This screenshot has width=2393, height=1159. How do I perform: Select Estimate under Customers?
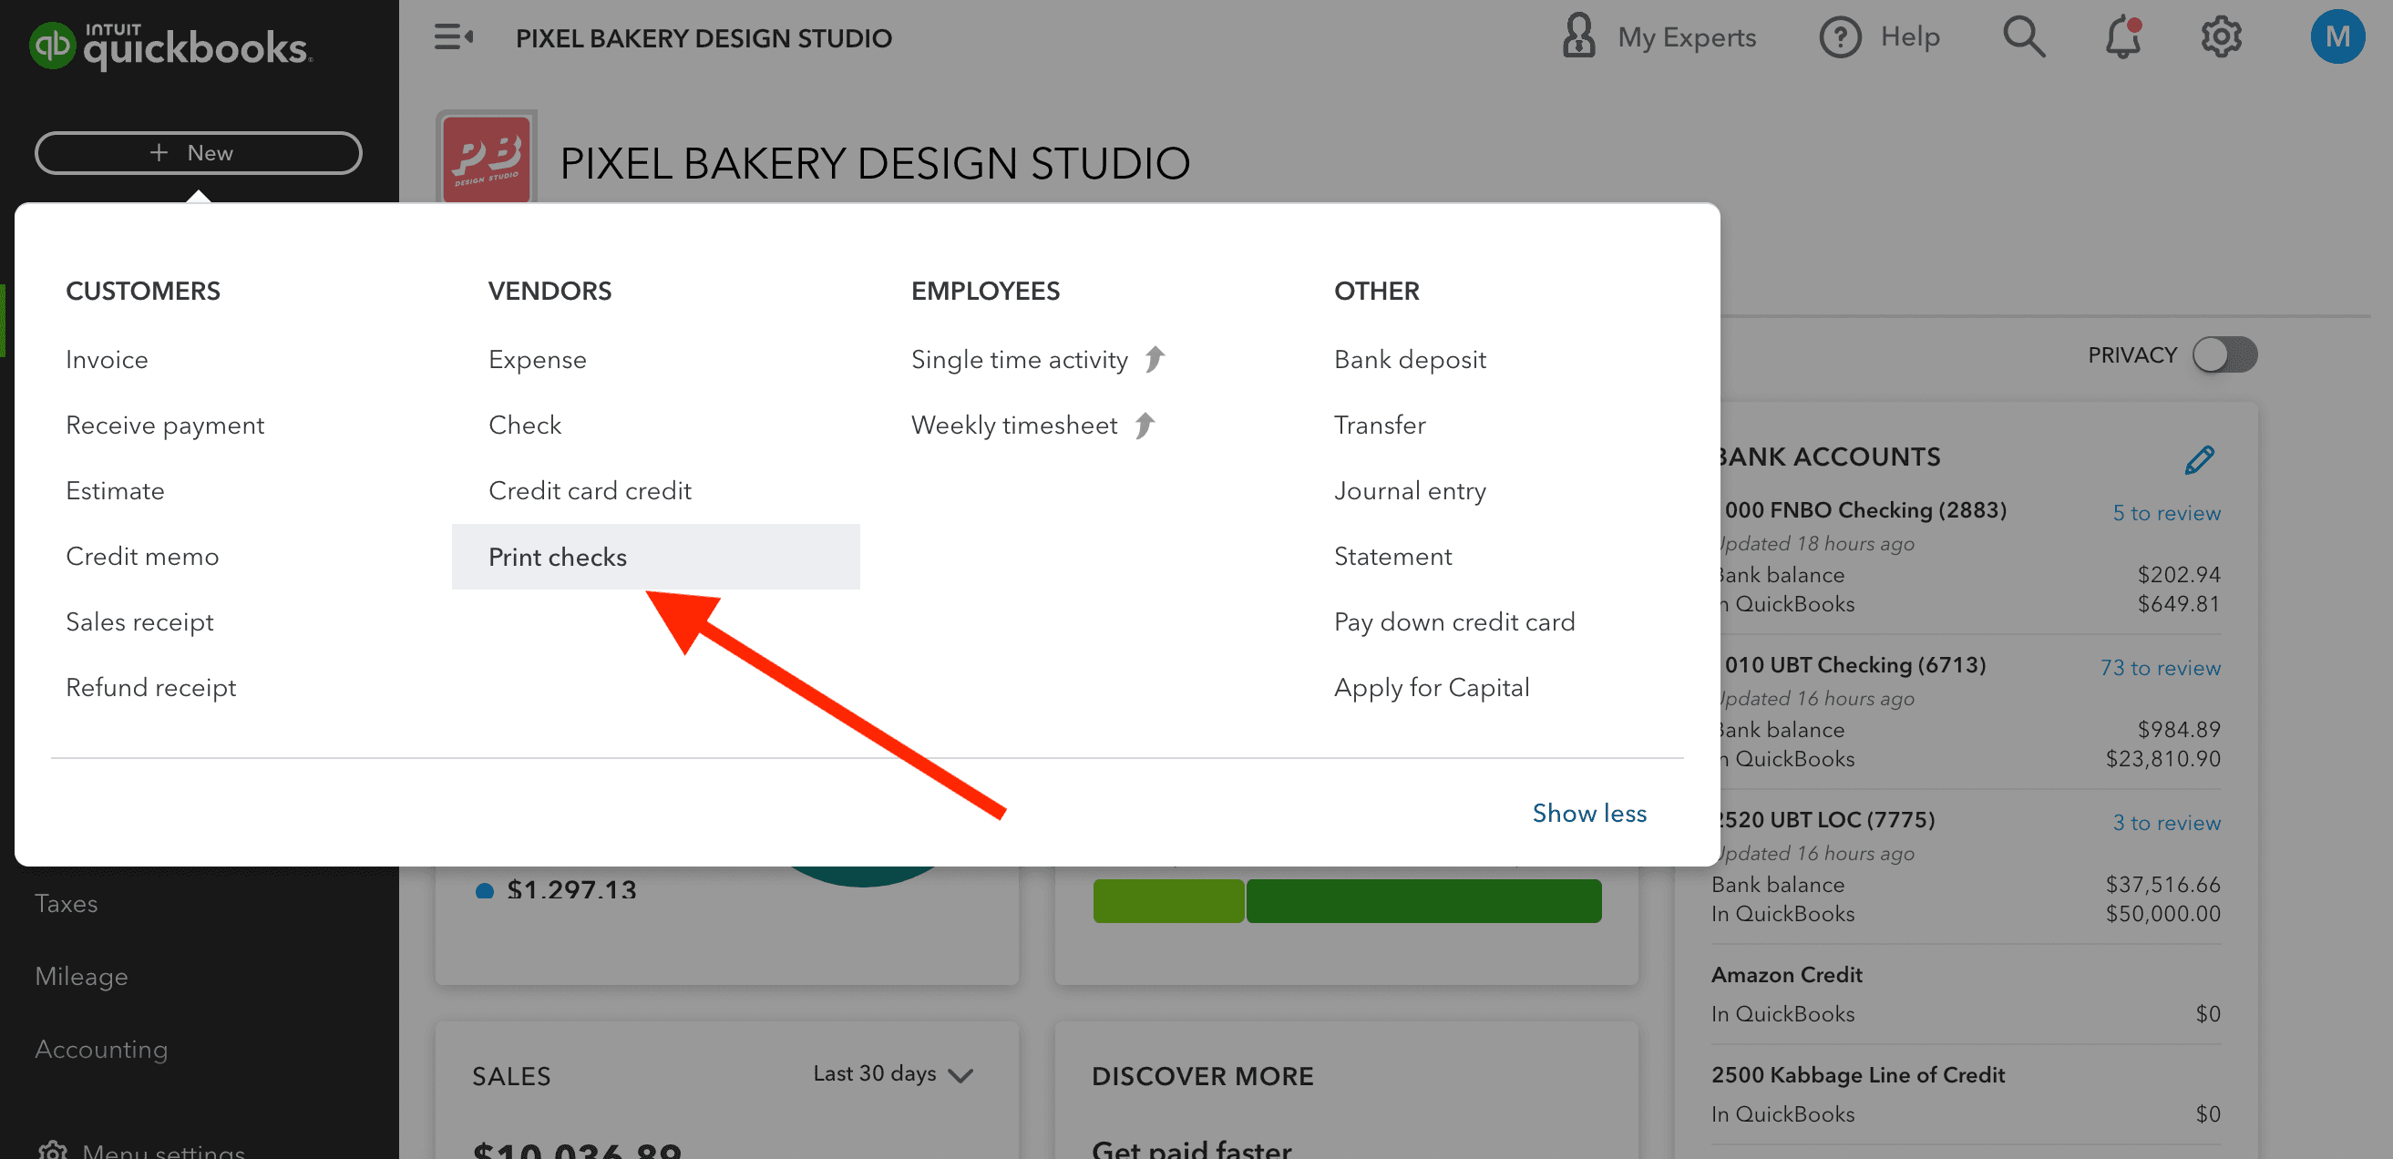coord(115,490)
